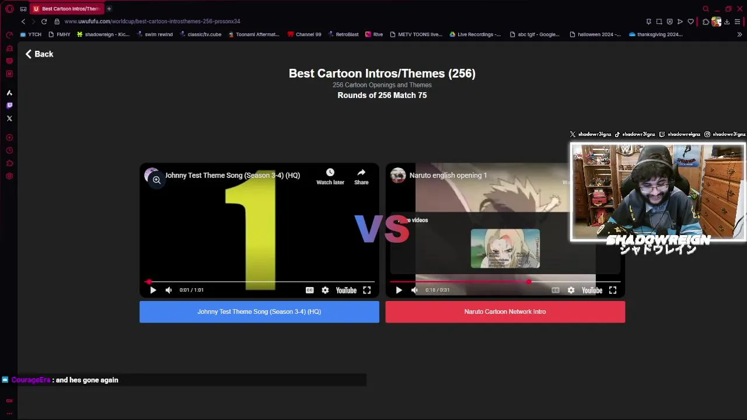Play the Johnny Test video
Image resolution: width=747 pixels, height=420 pixels.
153,290
